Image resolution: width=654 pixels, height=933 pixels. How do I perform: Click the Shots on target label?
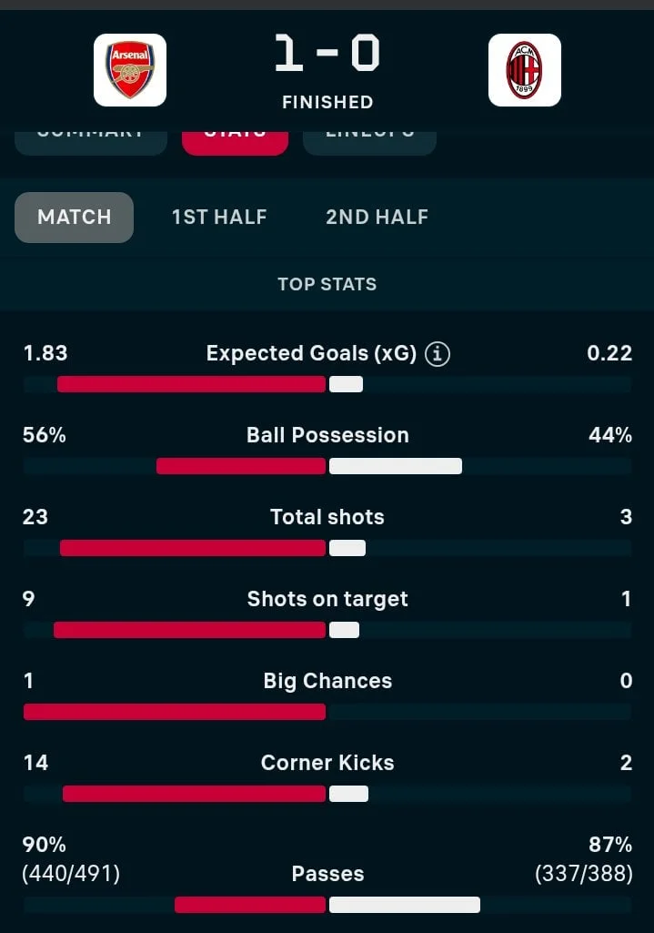(327, 599)
